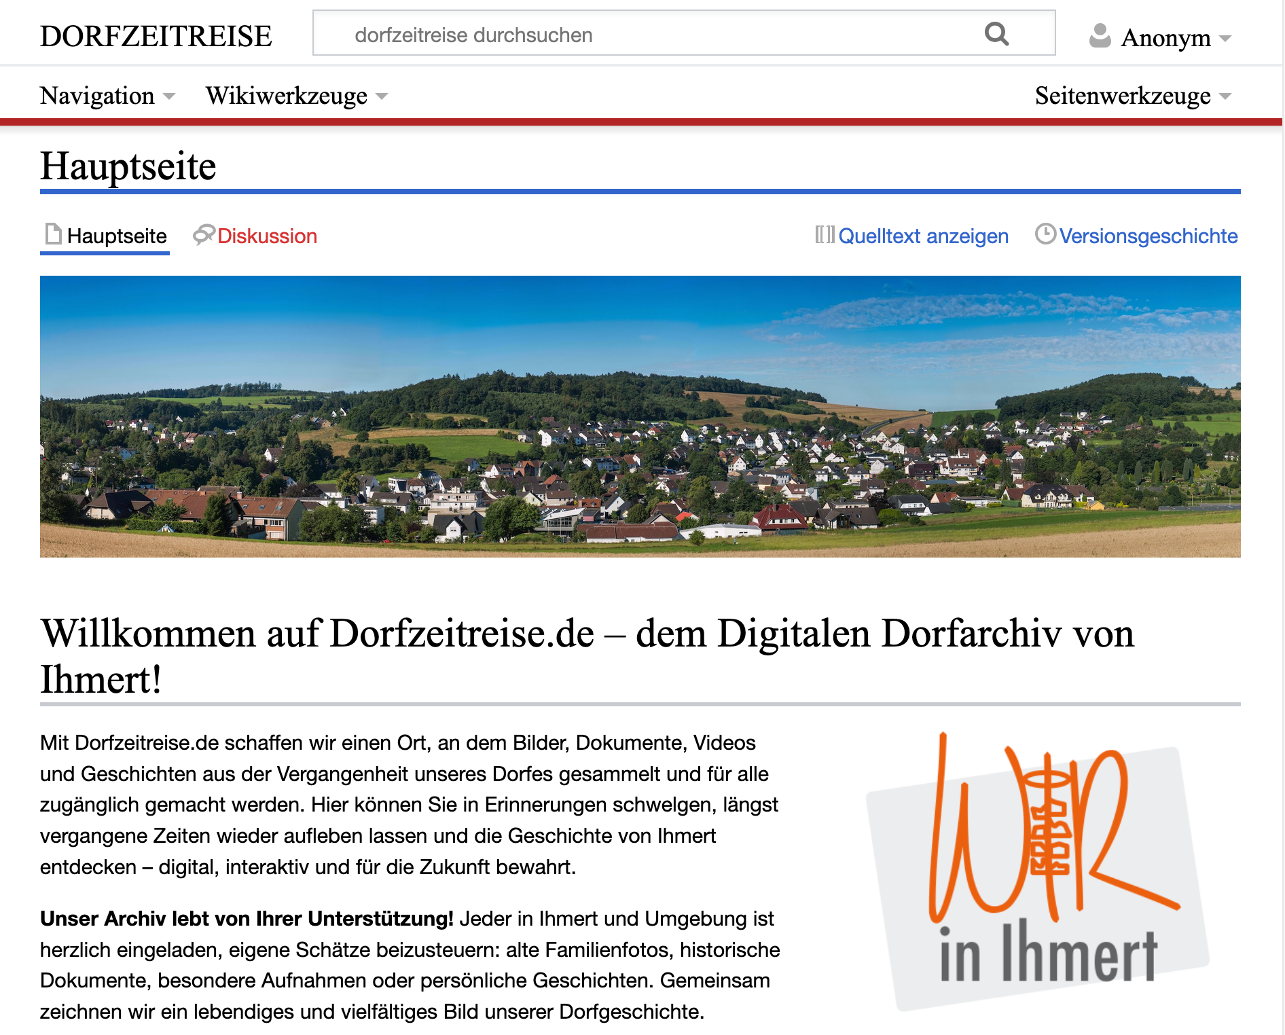1285x1035 pixels.
Task: Click the village panorama banner image
Action: (x=641, y=417)
